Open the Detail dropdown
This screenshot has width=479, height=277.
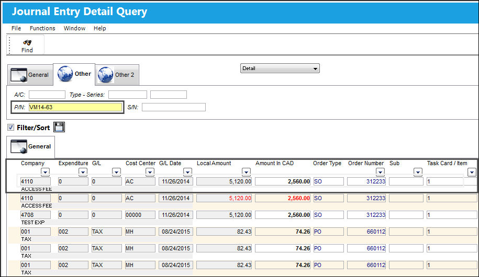tap(280, 68)
